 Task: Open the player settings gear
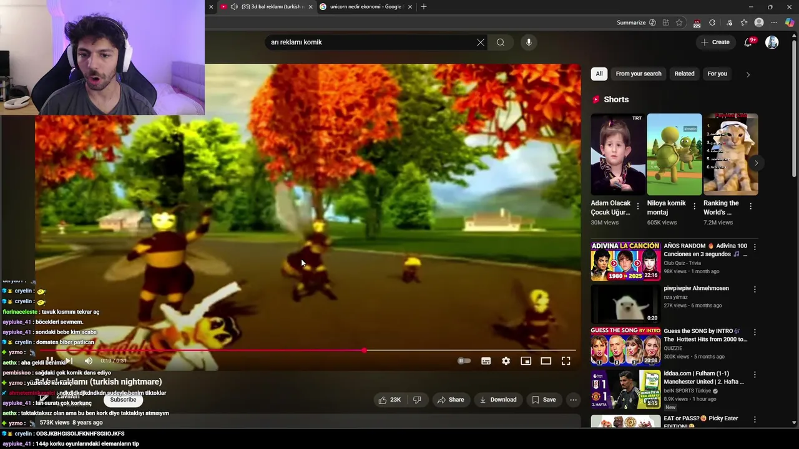(x=506, y=361)
